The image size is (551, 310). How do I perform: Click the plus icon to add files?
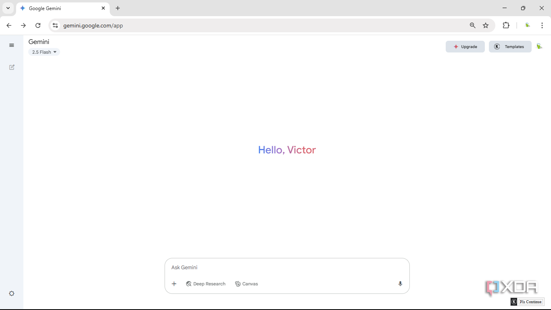click(174, 284)
